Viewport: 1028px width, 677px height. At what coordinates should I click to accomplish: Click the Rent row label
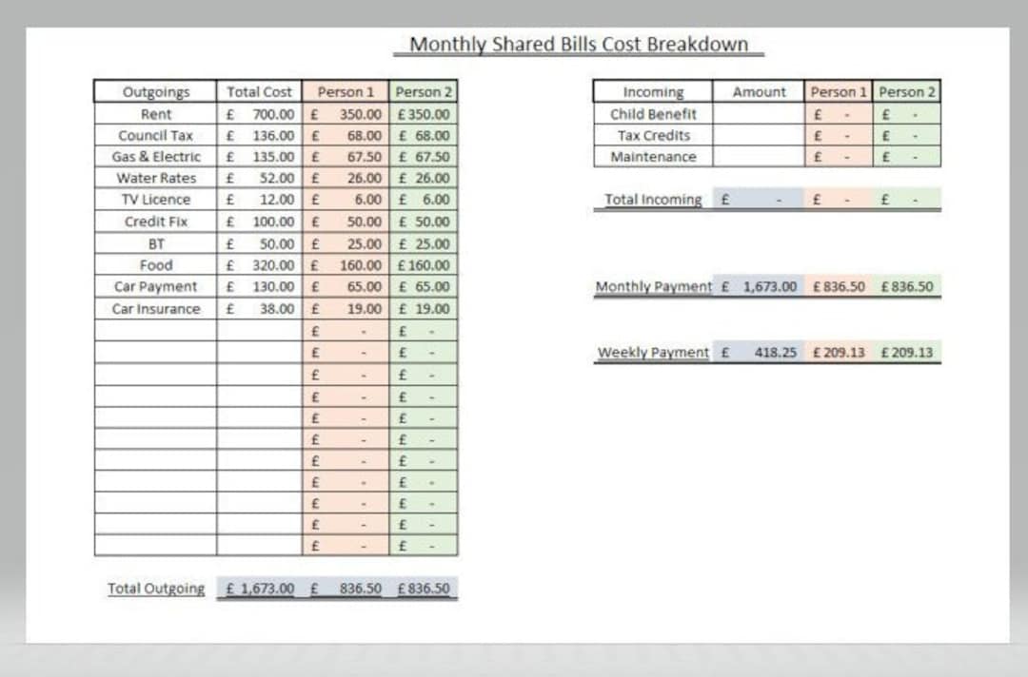point(155,114)
